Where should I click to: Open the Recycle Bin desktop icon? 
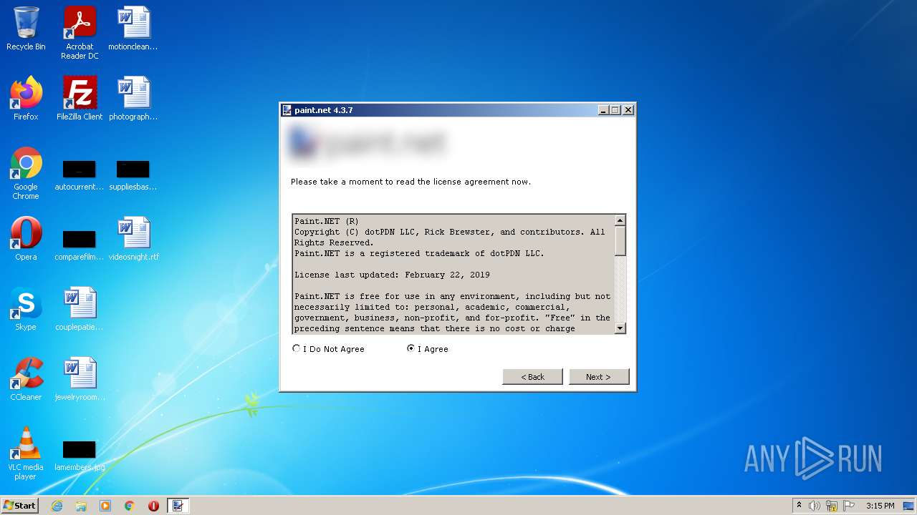[x=26, y=29]
